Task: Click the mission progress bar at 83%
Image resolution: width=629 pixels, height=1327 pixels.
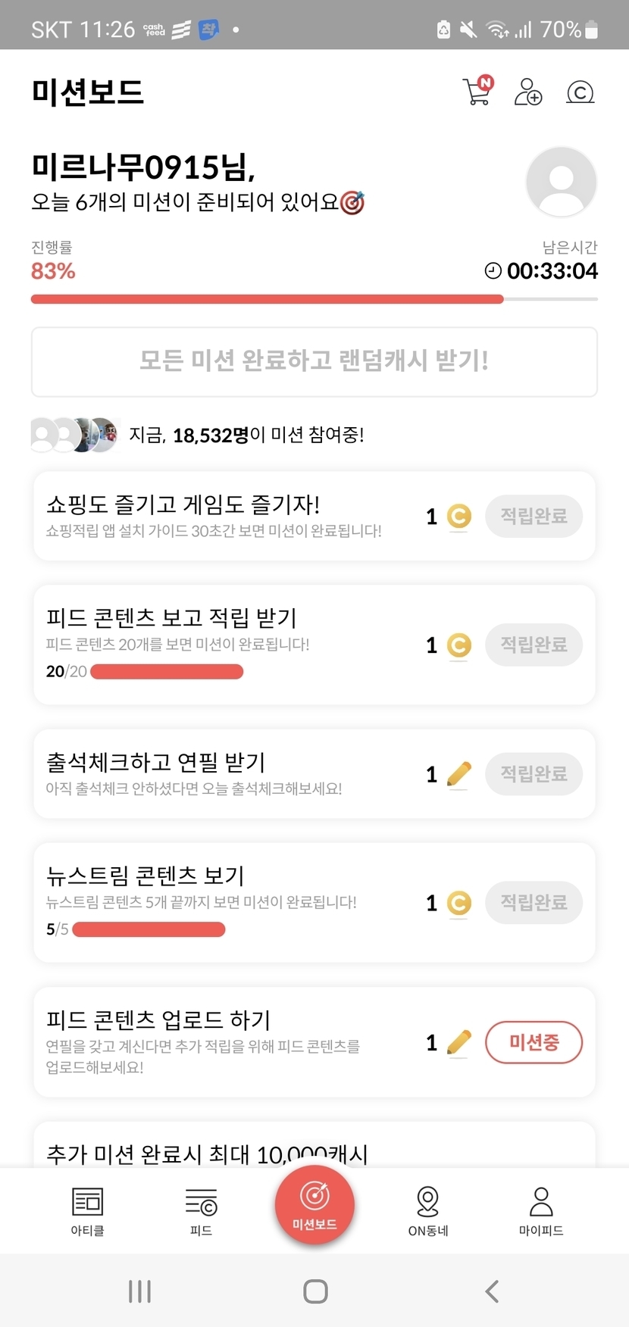Action: point(314,299)
